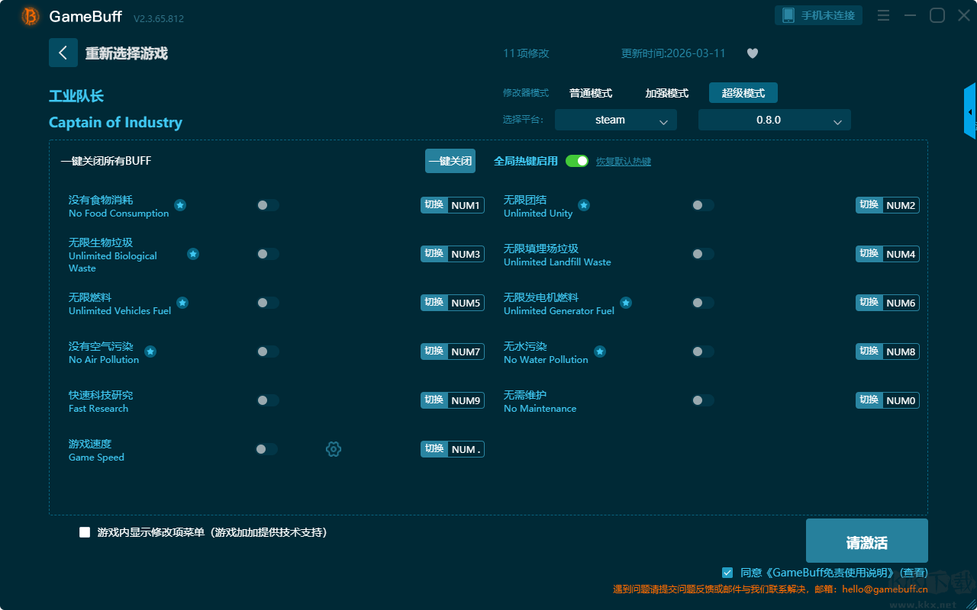Image resolution: width=977 pixels, height=610 pixels.
Task: Click the back arrow beside 重新选择游戏
Action: (63, 53)
